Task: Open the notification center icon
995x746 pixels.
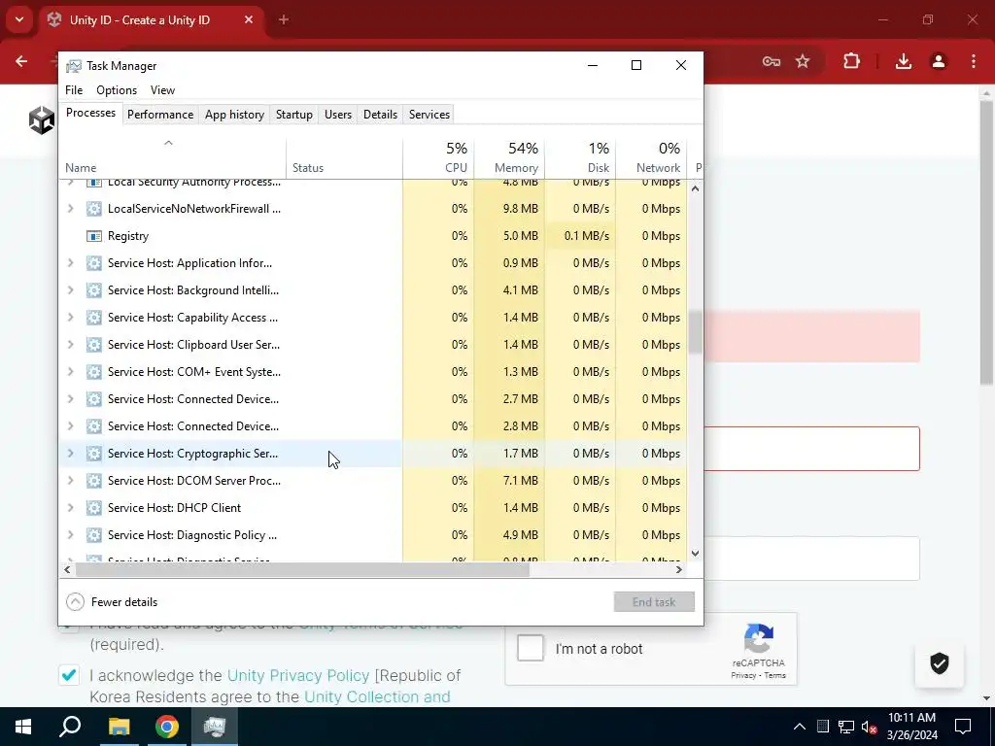Action: point(963,727)
